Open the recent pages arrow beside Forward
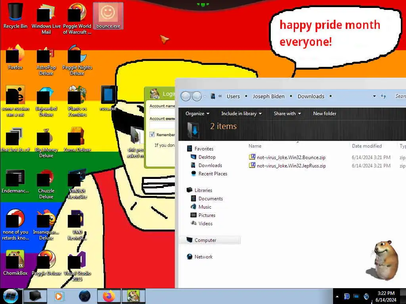The image size is (406, 304). coord(205,97)
